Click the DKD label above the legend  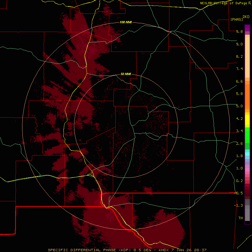coord(246,17)
